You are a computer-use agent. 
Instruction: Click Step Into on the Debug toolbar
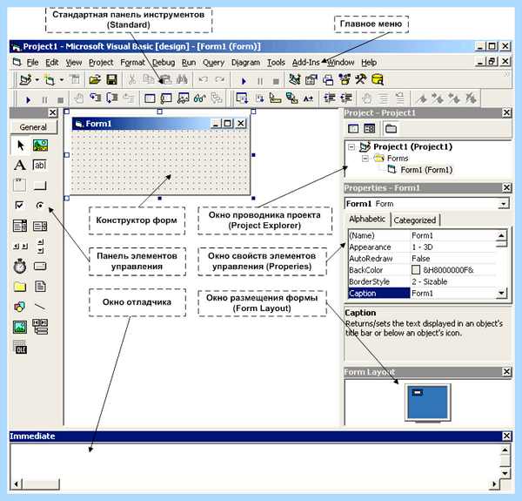tap(96, 98)
